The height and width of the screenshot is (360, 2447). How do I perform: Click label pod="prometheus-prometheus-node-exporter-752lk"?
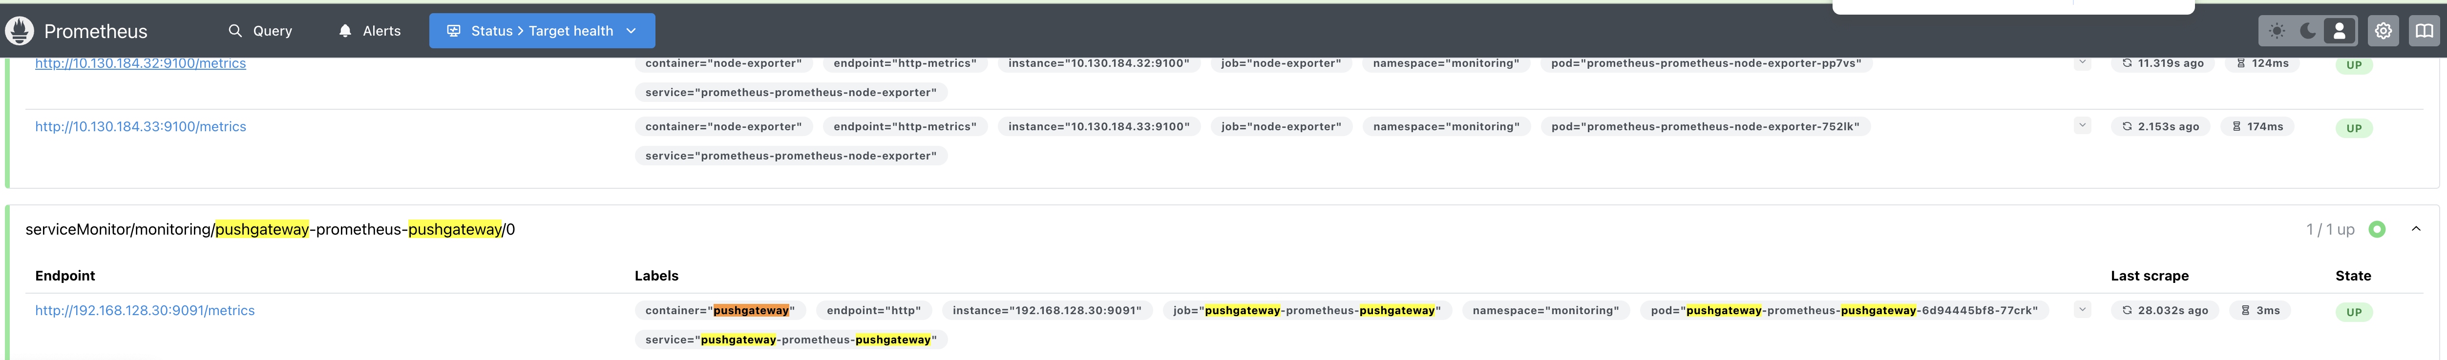(x=1705, y=126)
